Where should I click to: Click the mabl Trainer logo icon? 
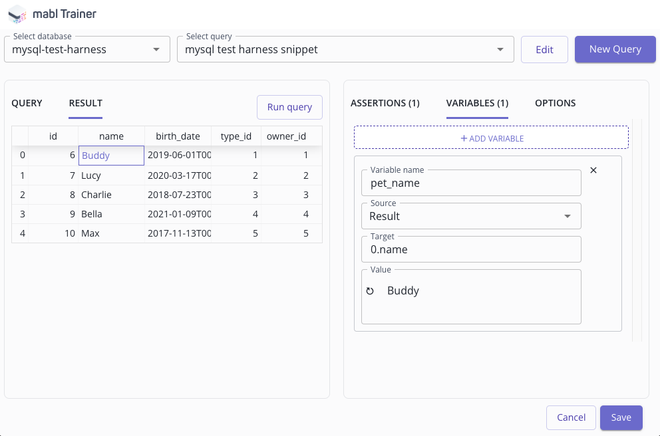17,13
